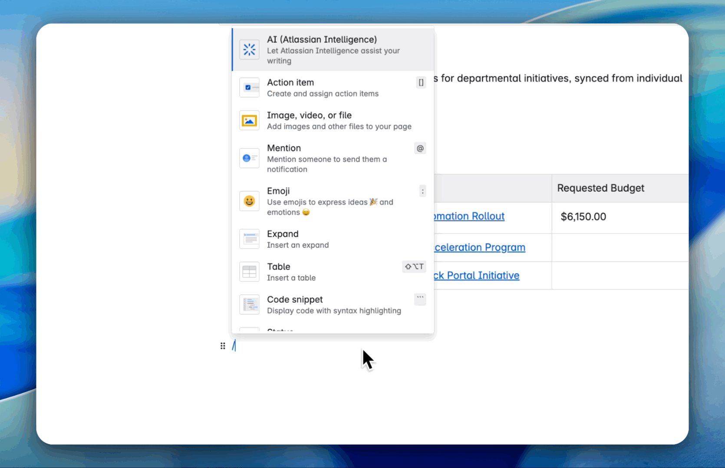Click the drag handle beside the slash
The width and height of the screenshot is (725, 468).
(x=223, y=346)
